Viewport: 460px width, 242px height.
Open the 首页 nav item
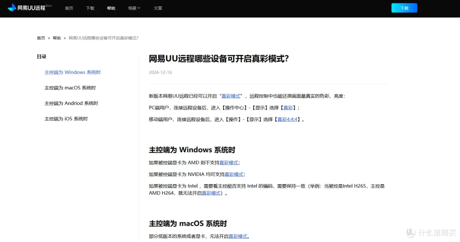point(69,8)
